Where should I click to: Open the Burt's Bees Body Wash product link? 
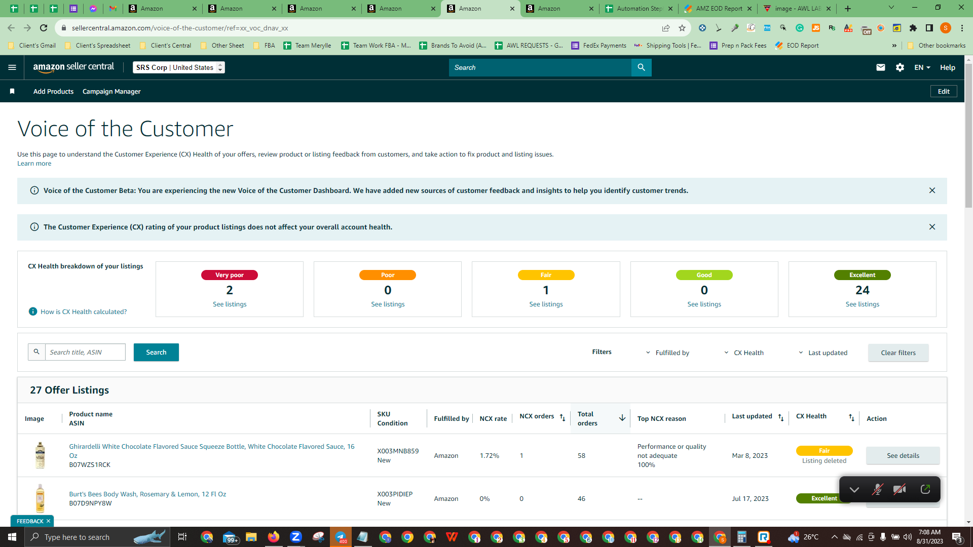pyautogui.click(x=147, y=494)
